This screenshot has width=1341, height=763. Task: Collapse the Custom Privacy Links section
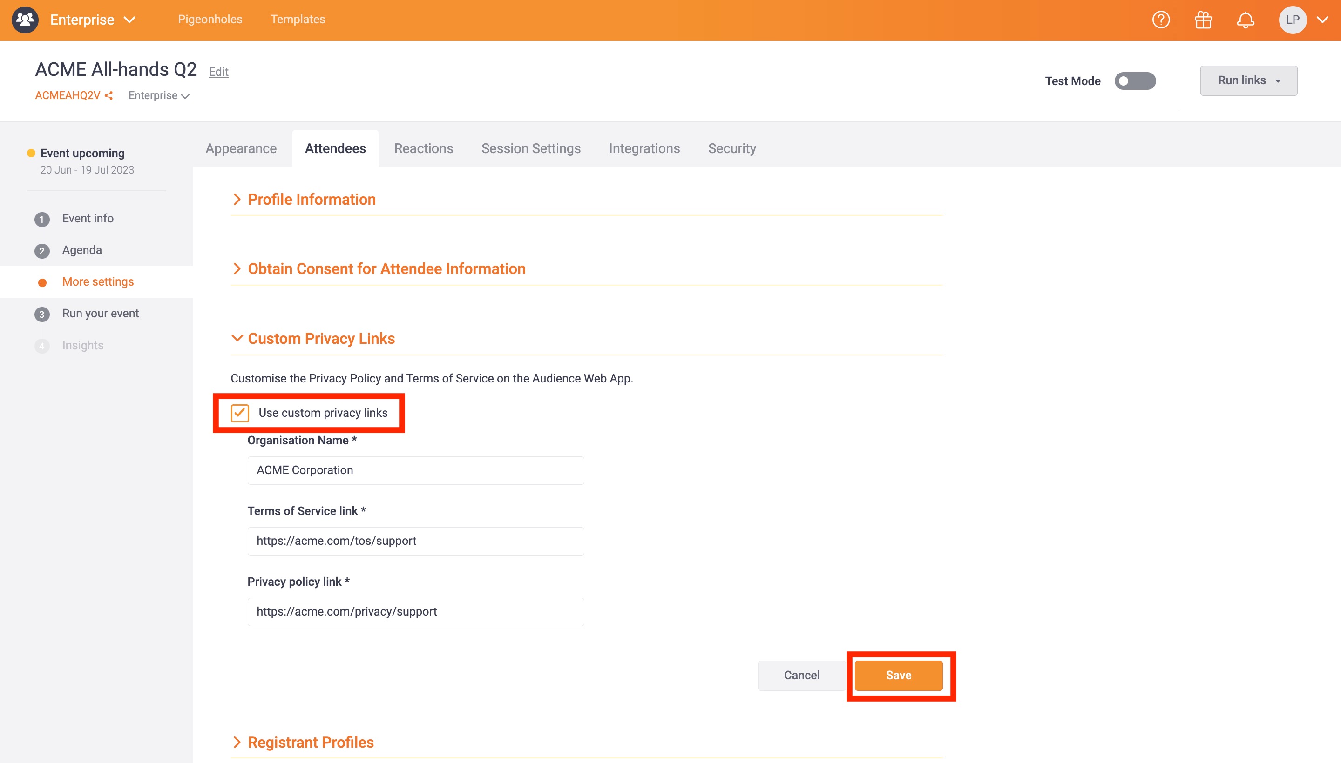pos(321,339)
